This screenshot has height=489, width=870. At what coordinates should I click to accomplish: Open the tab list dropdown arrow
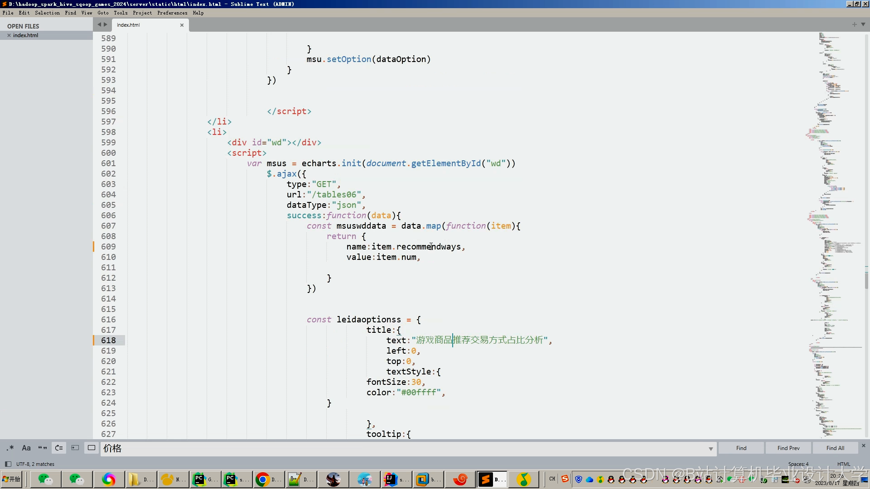(863, 24)
